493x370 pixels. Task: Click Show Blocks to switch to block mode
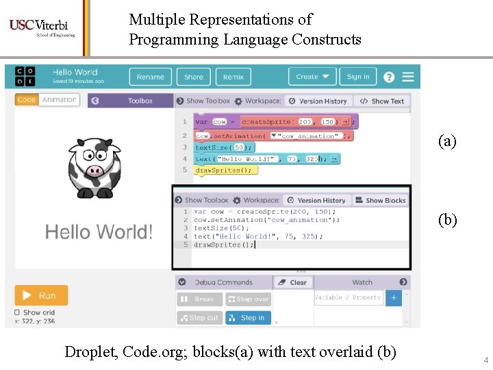tap(380, 200)
